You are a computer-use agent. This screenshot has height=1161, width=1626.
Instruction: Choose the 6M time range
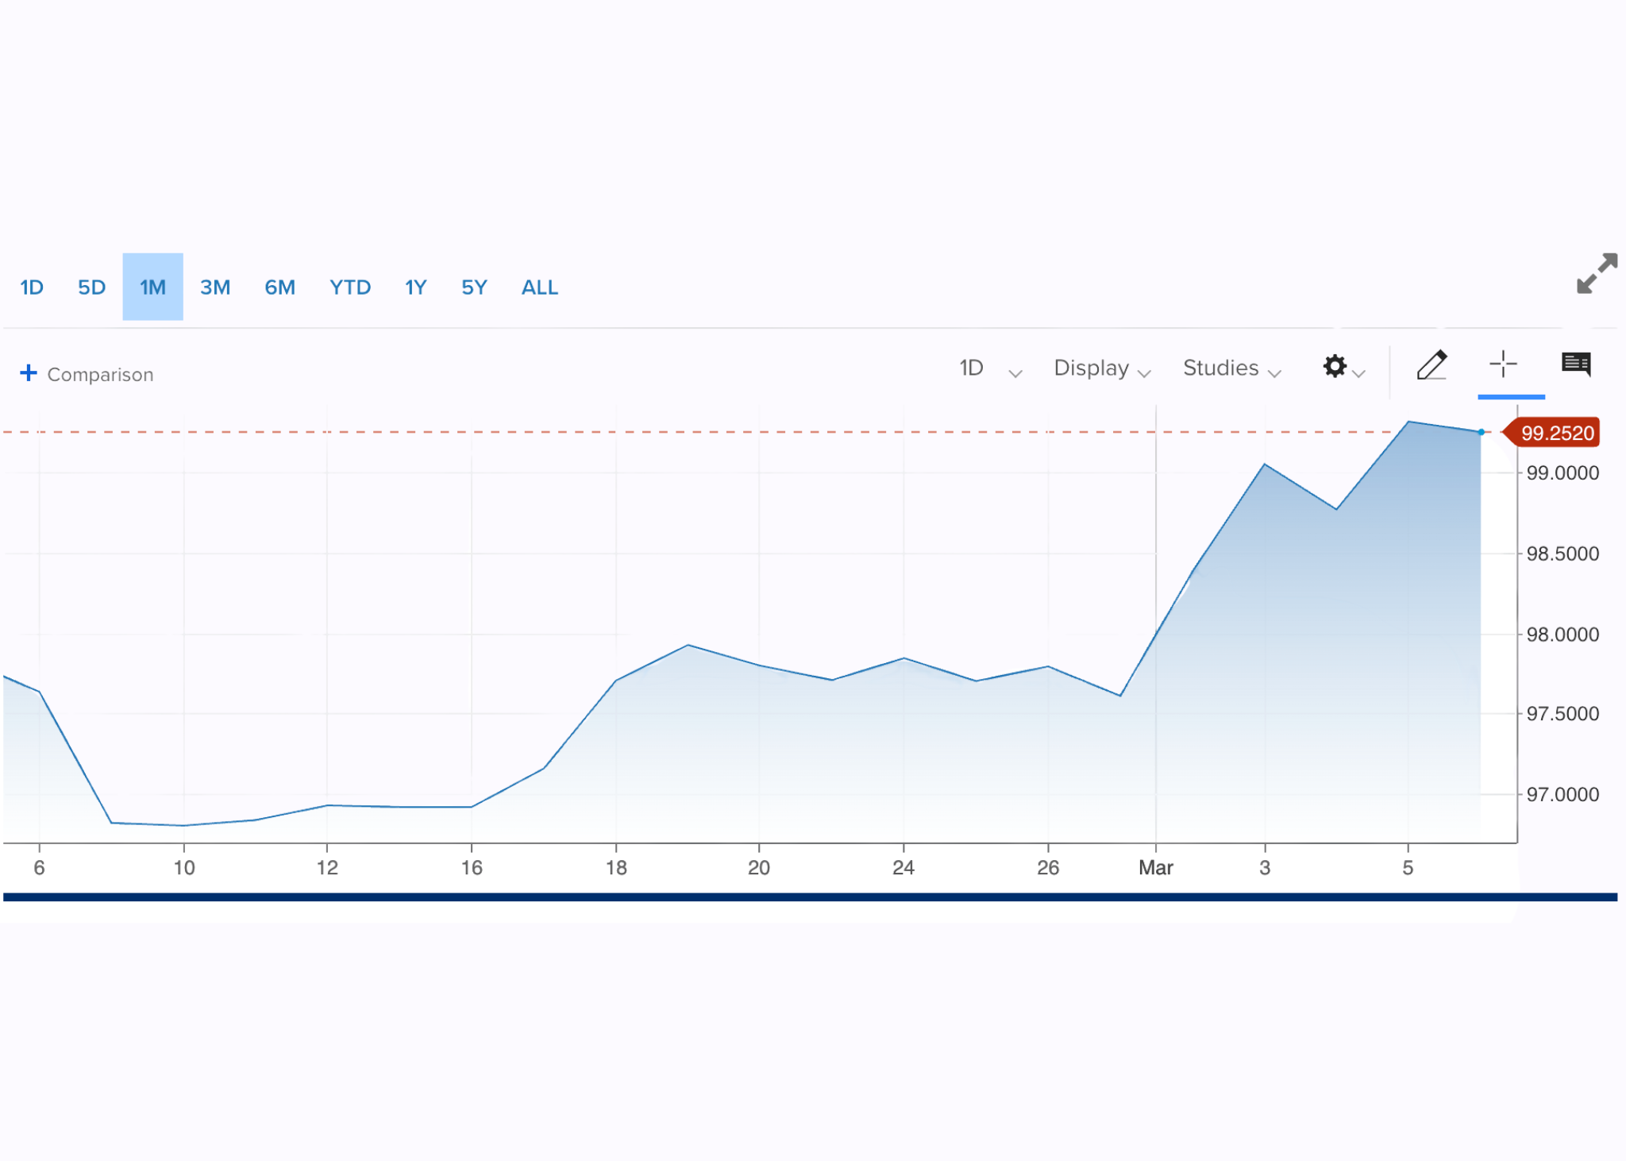279,287
